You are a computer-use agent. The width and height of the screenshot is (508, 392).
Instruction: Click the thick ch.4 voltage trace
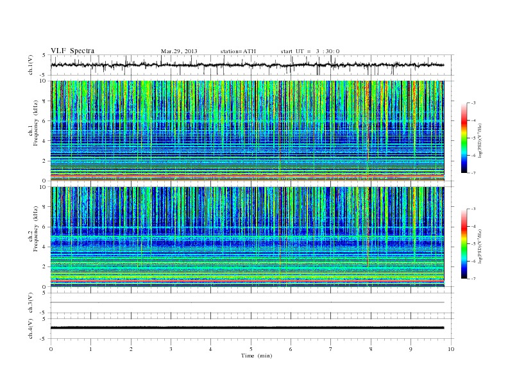click(x=247, y=328)
